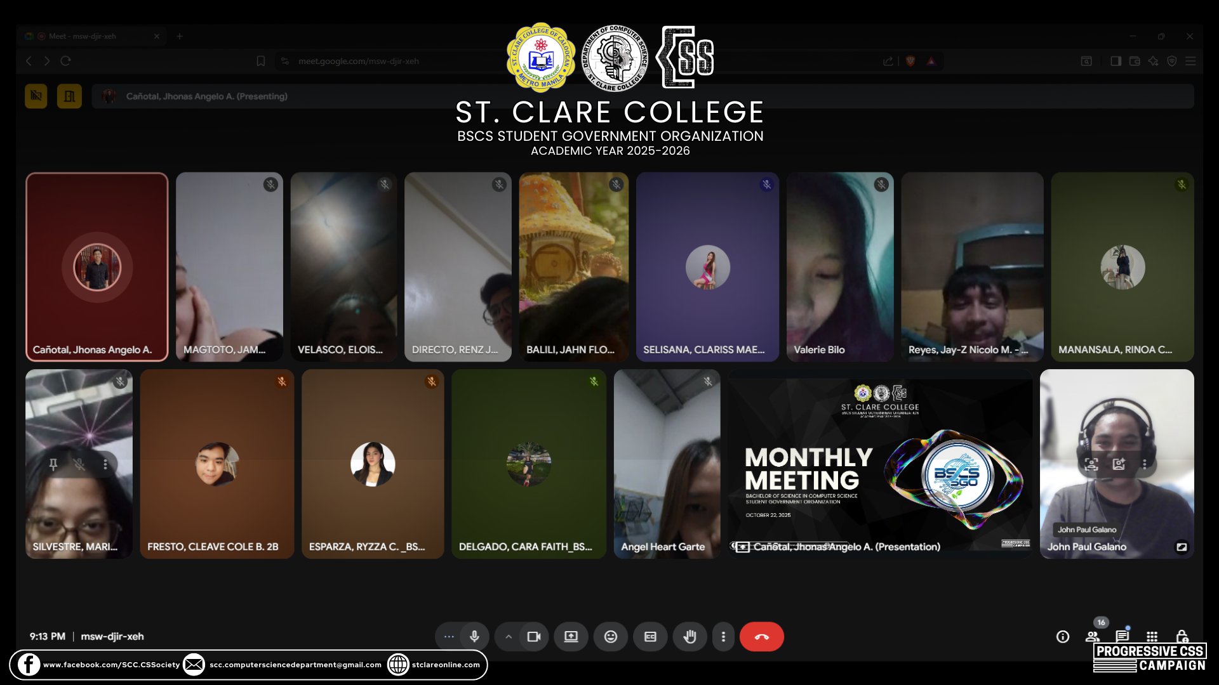Open audio options via the three-dot pill beside the mic
Screen dimensions: 1219x685
(449, 637)
